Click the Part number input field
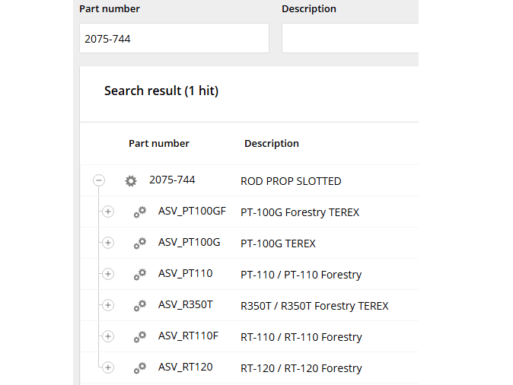 pos(174,38)
